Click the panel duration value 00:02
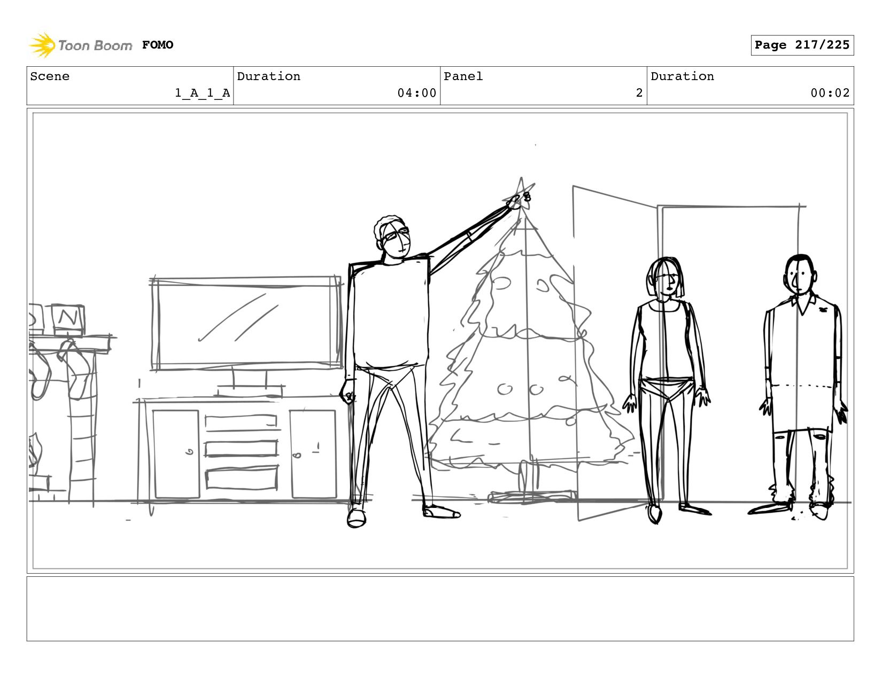Screen dimensions: 882x681 tap(830, 93)
